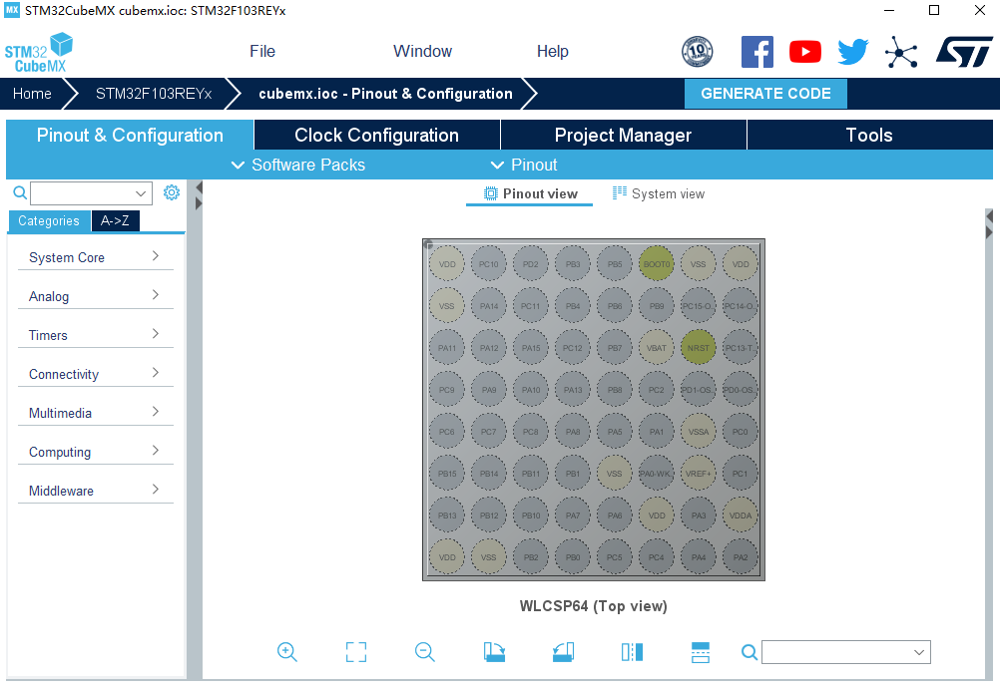Select the VBAT pin on chip
This screenshot has height=689, width=1000.
click(x=657, y=348)
